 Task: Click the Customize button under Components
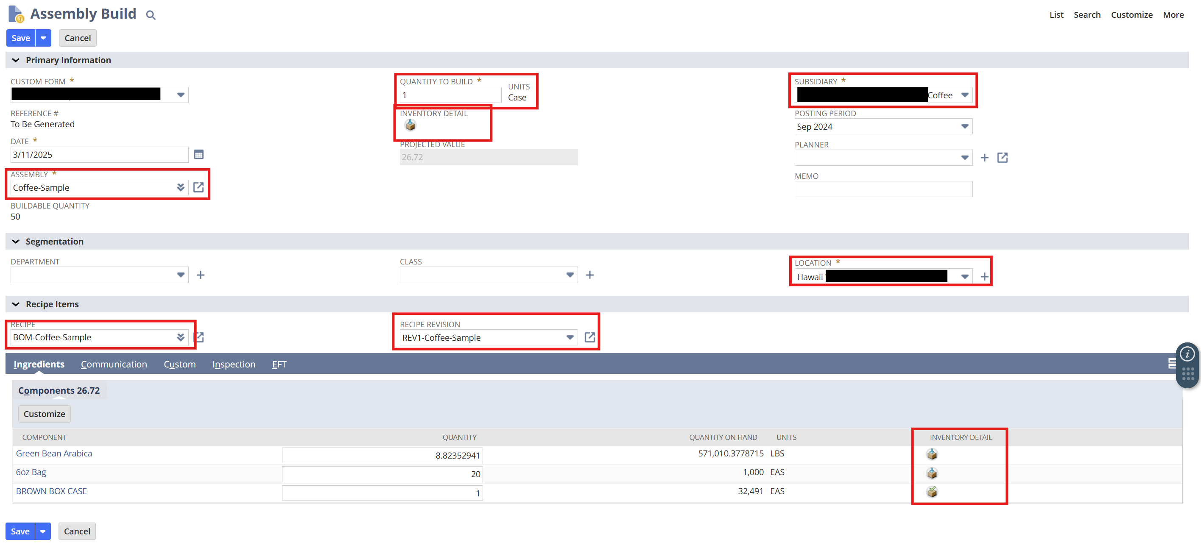(x=44, y=414)
